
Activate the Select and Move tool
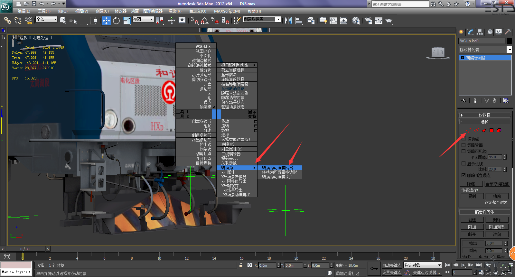click(106, 21)
